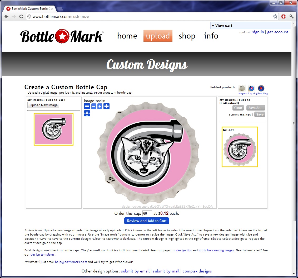Go to the home page menu item
The height and width of the screenshot is (278, 298).
coord(127,36)
